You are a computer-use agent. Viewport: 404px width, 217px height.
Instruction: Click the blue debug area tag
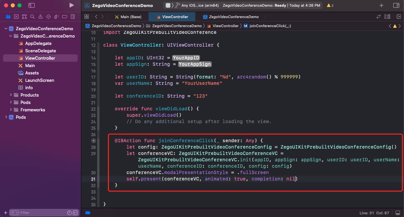coord(88,213)
